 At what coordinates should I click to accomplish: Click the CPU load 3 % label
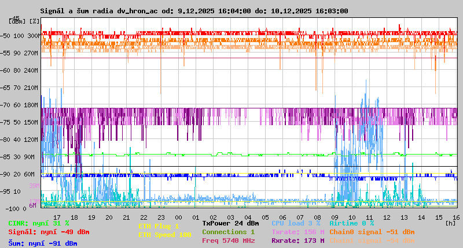coord(296,223)
